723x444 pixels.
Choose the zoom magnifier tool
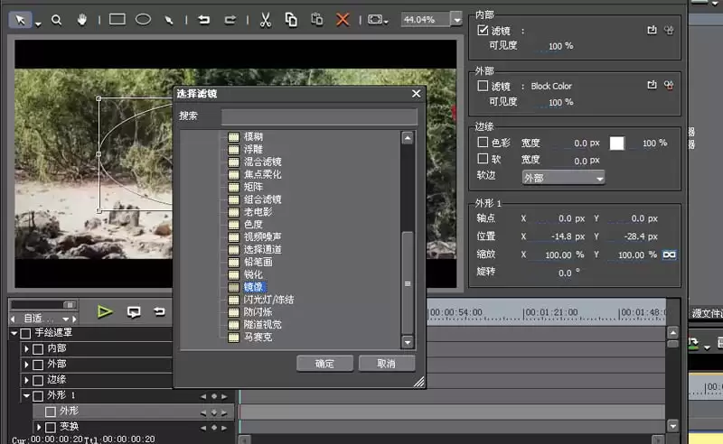pos(56,20)
